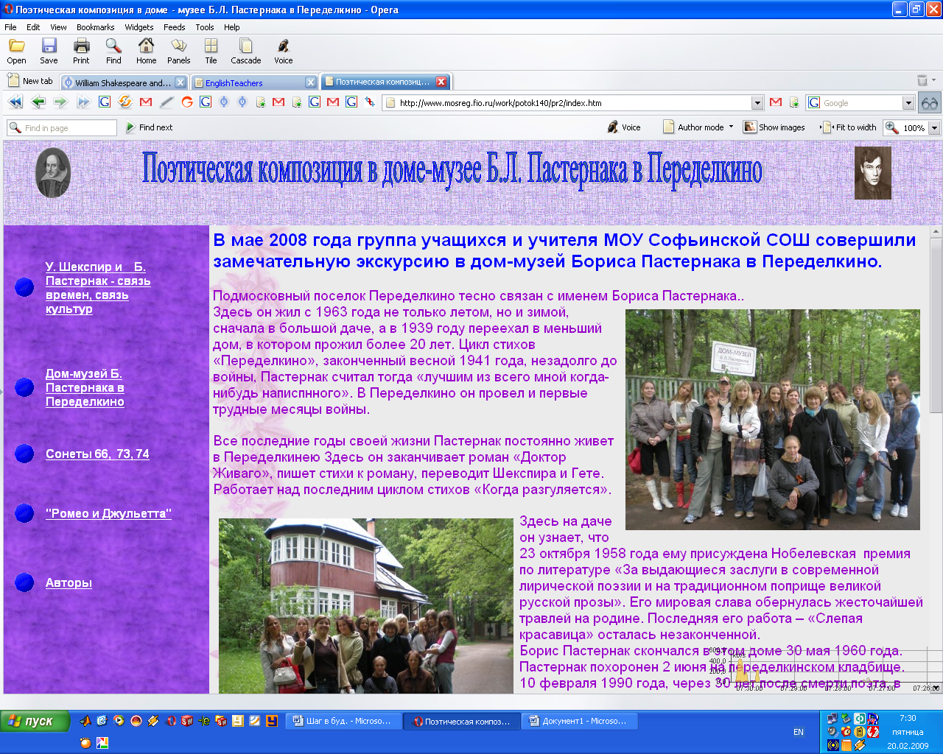Open the zoom percentage dropdown
The image size is (943, 754).
pos(934,127)
